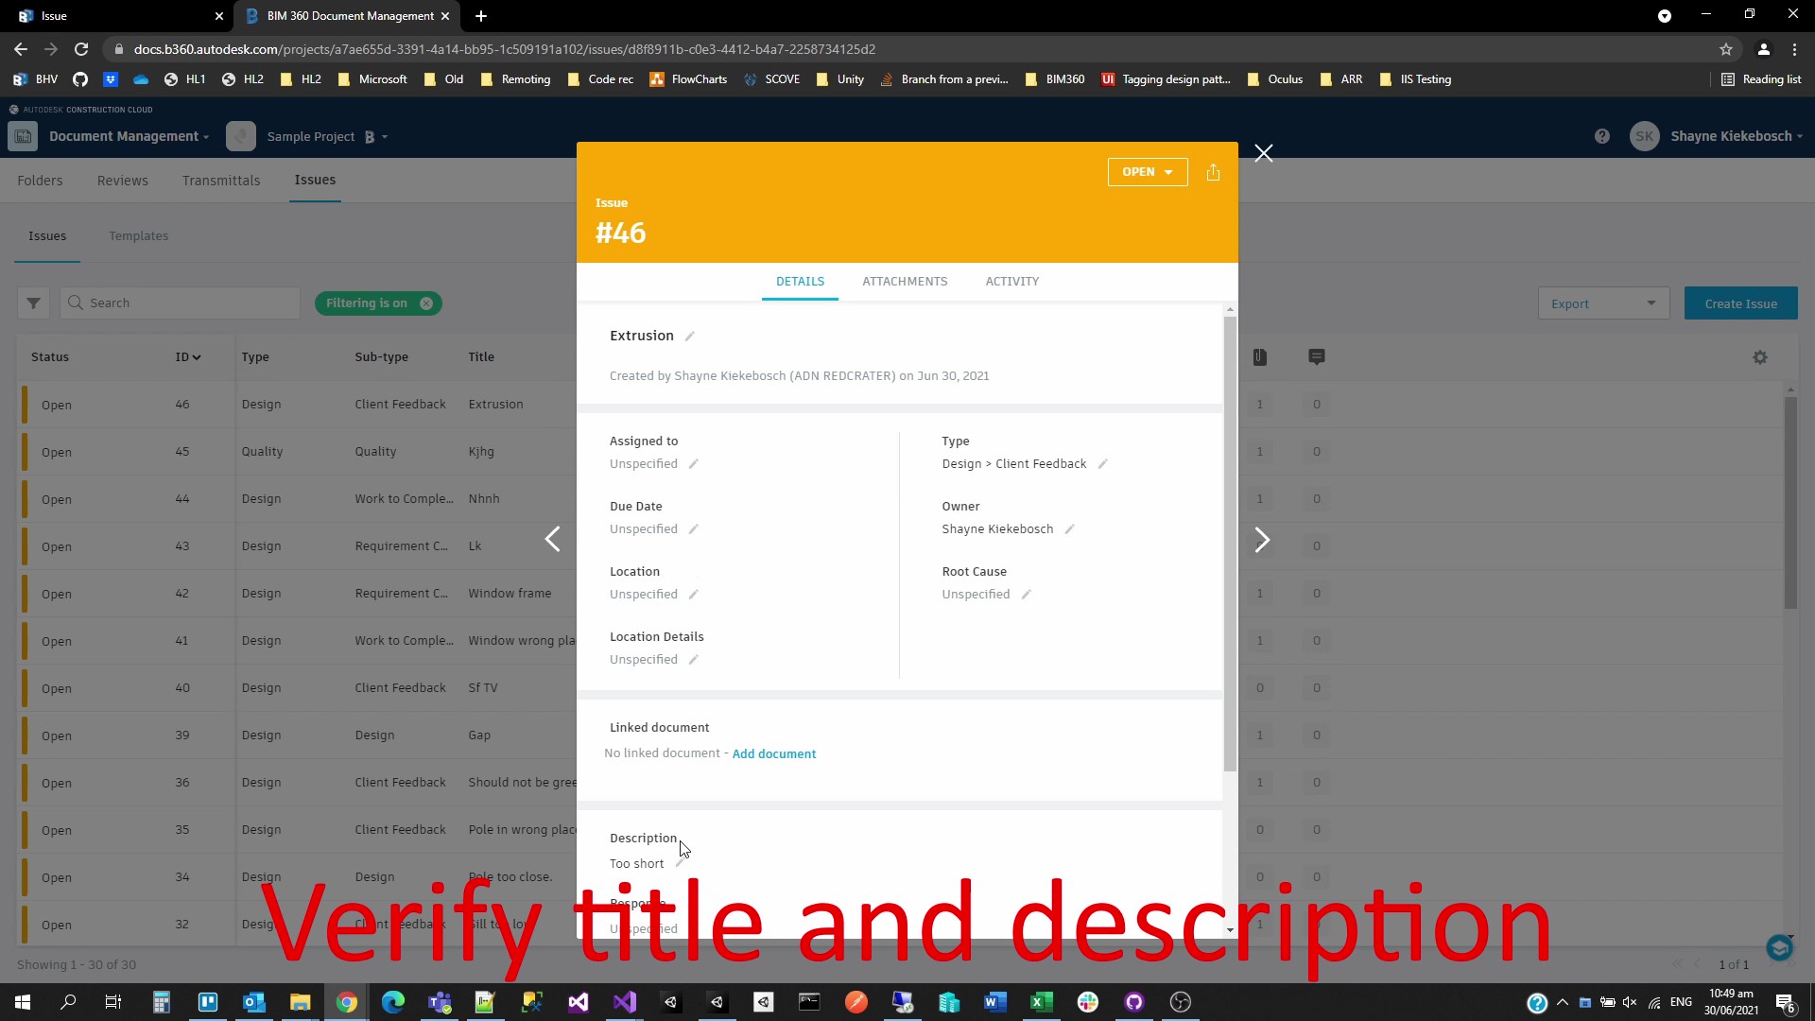The image size is (1815, 1021).
Task: Go to next issue with right arrow
Action: [x=1261, y=540]
